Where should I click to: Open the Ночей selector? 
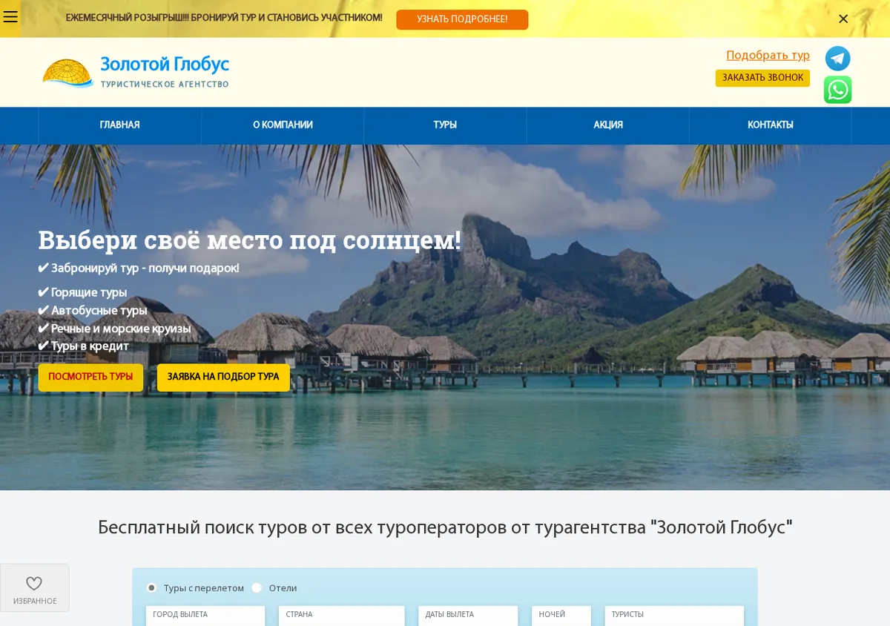click(x=561, y=616)
